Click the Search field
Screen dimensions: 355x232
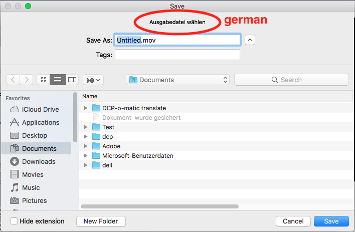click(x=291, y=80)
